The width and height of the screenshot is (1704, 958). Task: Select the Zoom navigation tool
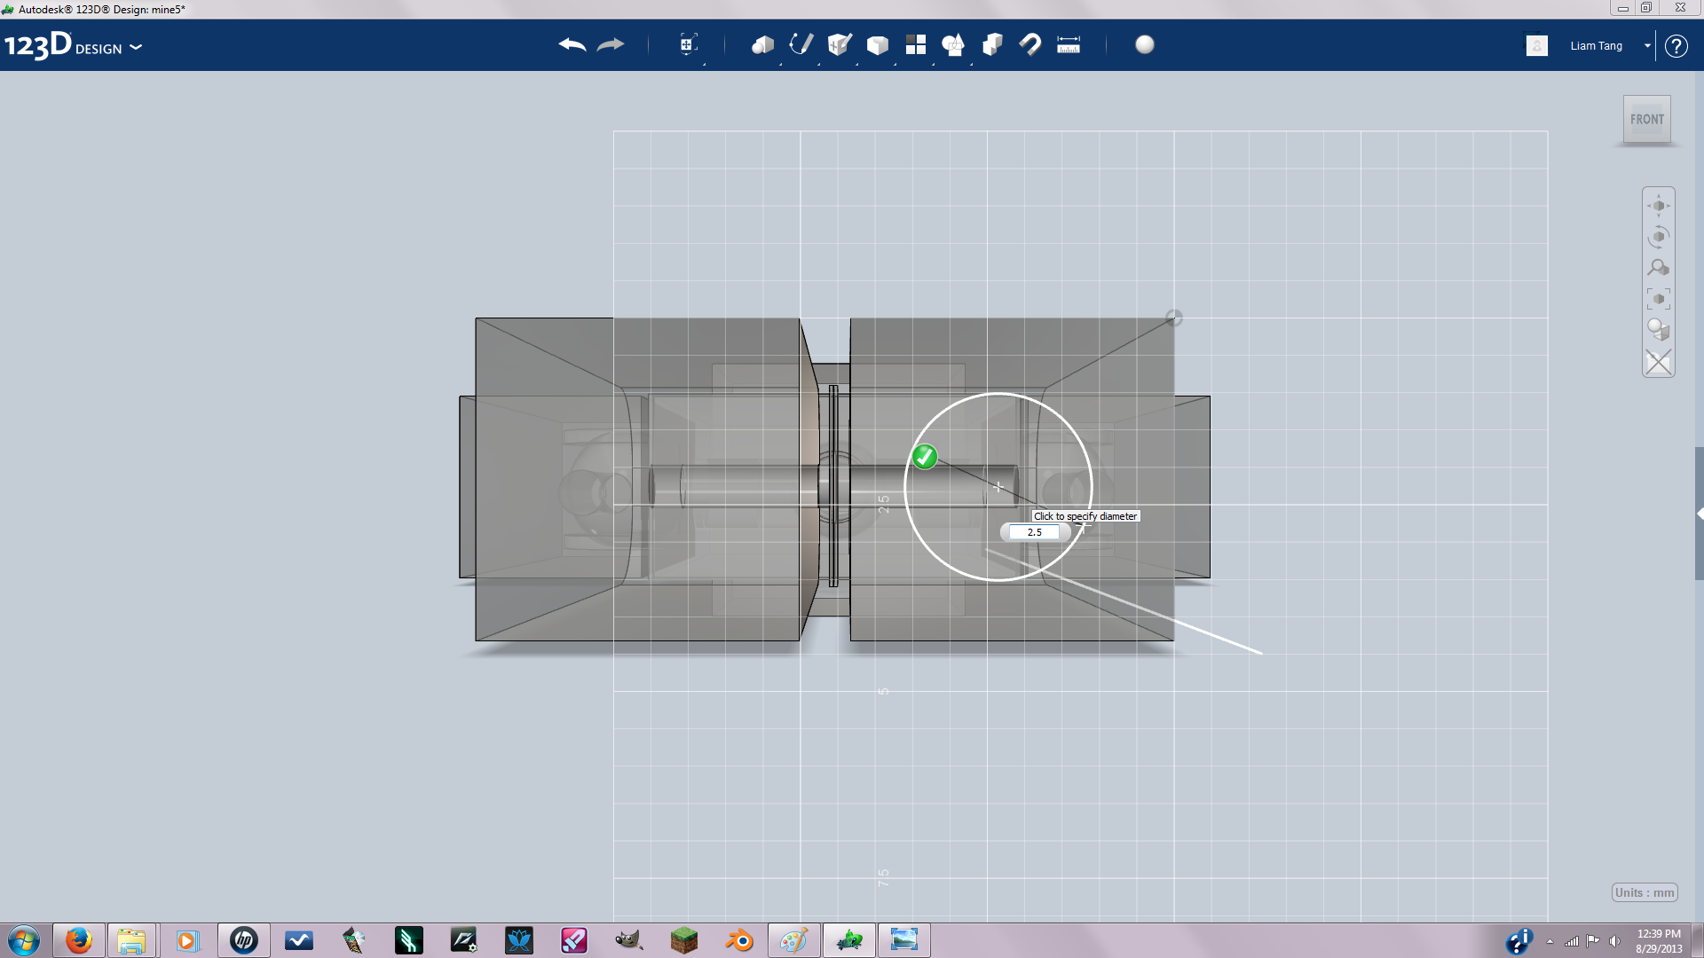pos(1659,268)
